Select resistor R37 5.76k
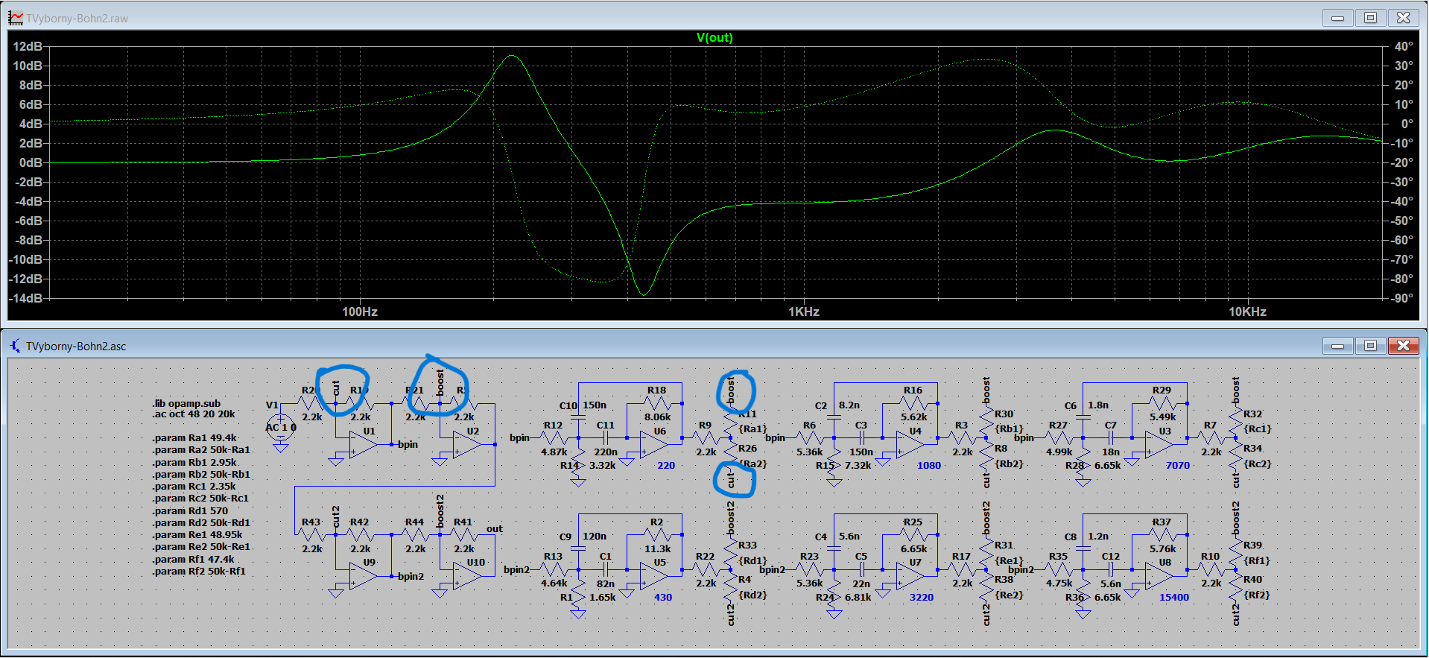Image resolution: width=1429 pixels, height=658 pixels. pyautogui.click(x=1163, y=534)
